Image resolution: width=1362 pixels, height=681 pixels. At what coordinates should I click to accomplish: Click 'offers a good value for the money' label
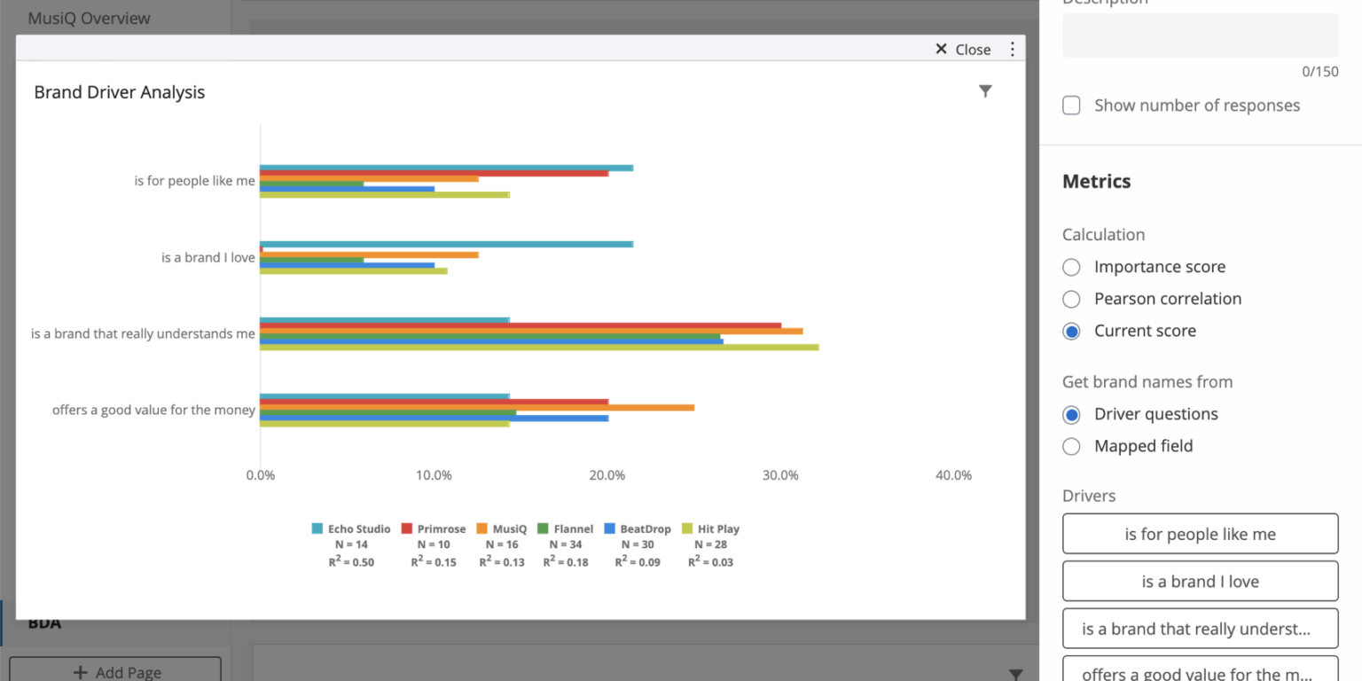(153, 411)
